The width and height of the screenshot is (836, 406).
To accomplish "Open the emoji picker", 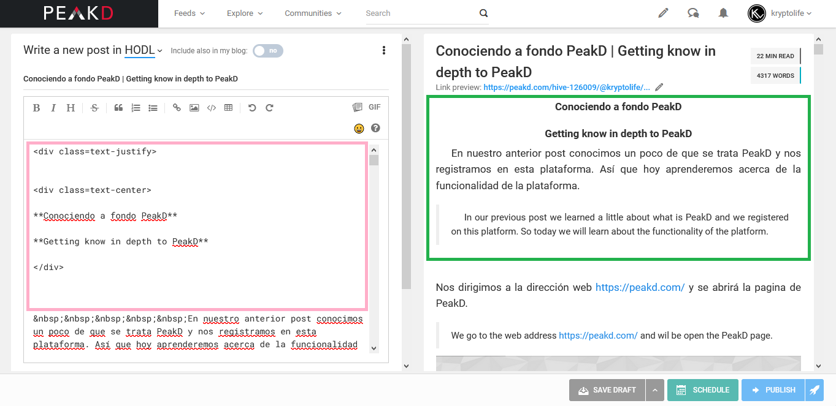I will point(359,129).
